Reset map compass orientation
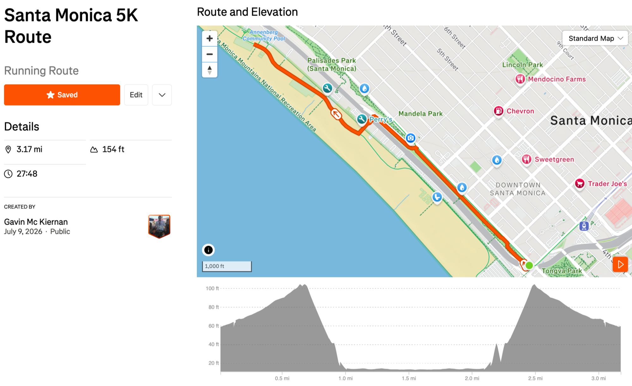Screen dimensions: 632x386 pyautogui.click(x=210, y=70)
